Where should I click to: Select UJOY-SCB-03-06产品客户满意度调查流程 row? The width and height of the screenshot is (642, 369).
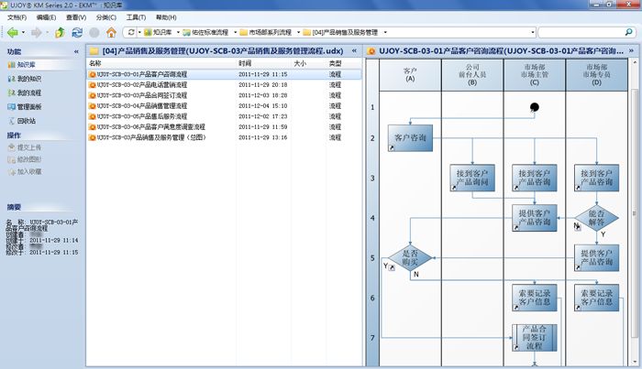tap(224, 127)
